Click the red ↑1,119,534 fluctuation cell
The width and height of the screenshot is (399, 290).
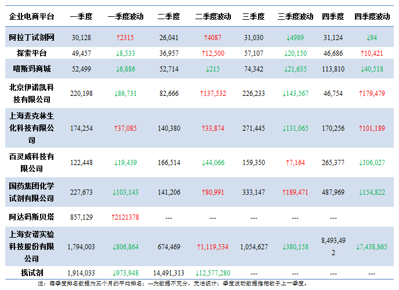(213, 246)
